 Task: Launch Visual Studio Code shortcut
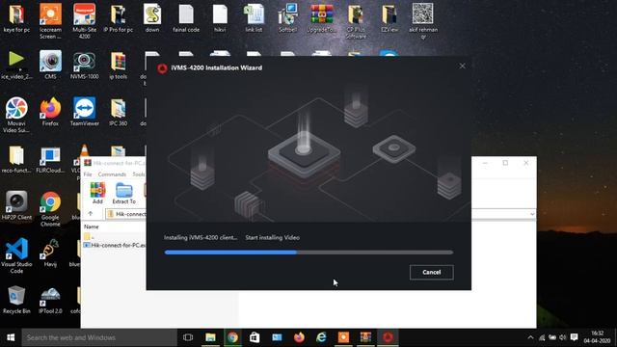click(16, 255)
